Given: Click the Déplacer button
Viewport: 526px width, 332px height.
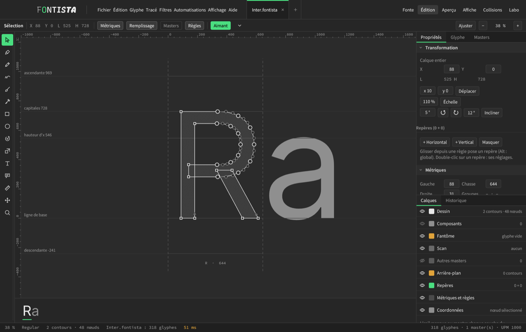Looking at the screenshot, I should [x=467, y=91].
